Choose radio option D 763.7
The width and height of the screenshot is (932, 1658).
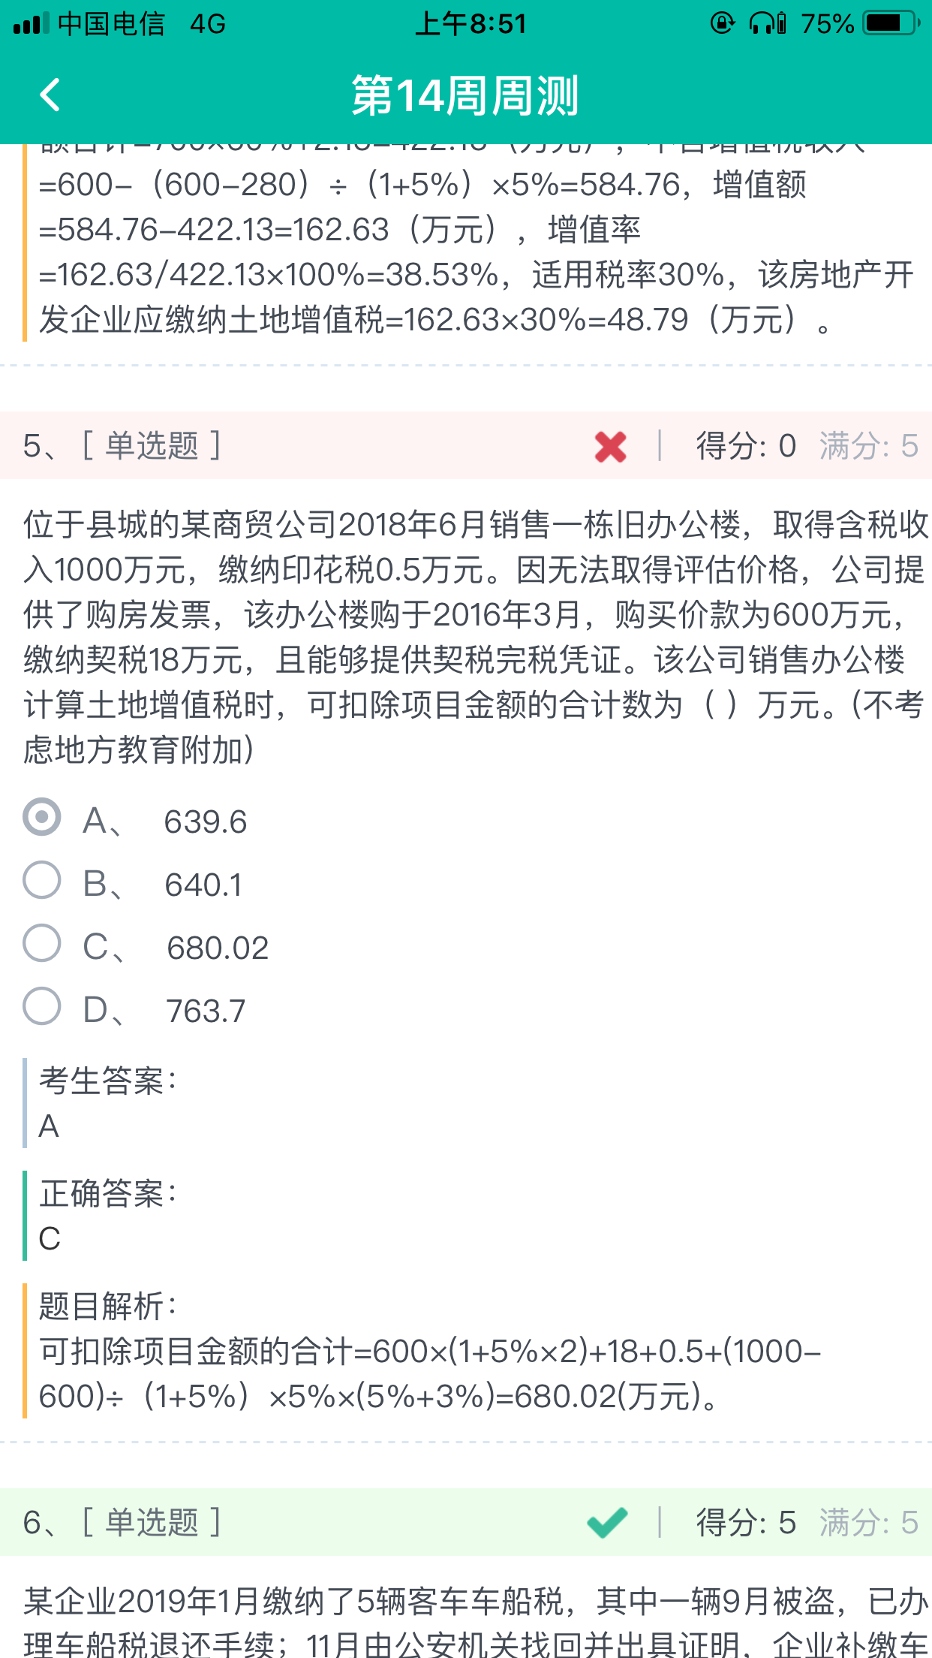coord(42,1006)
